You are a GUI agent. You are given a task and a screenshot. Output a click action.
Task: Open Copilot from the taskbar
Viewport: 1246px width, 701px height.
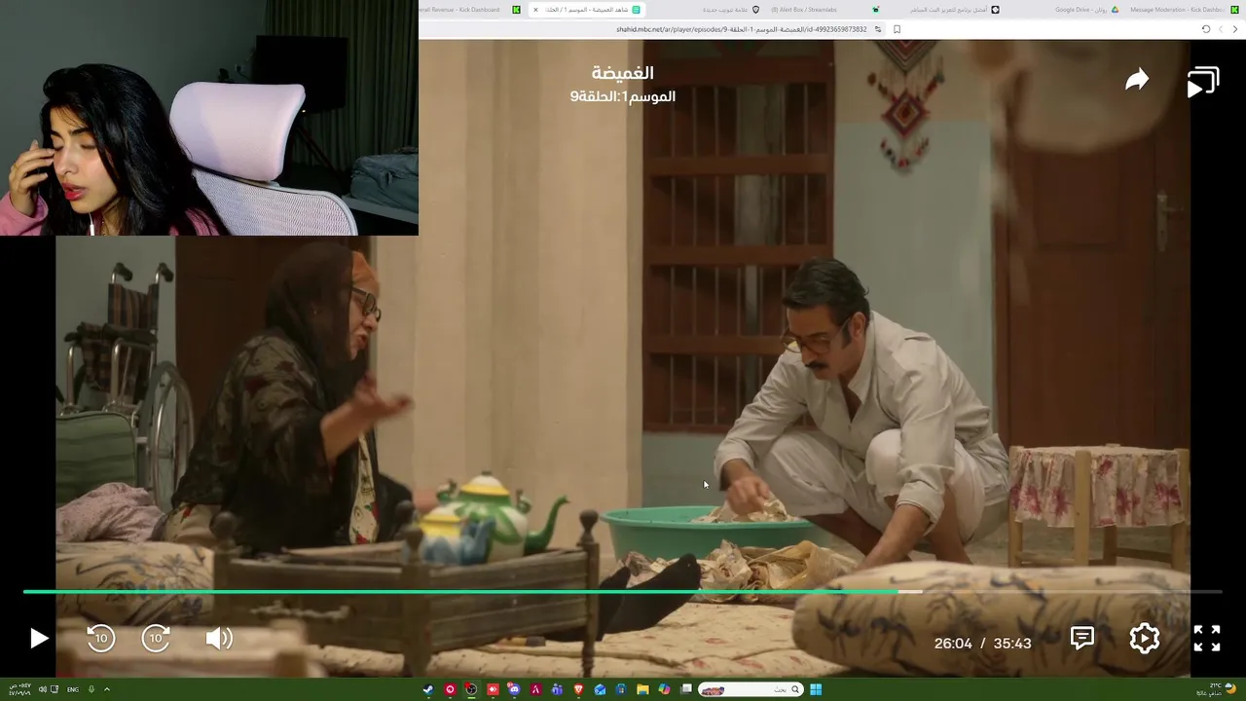click(x=664, y=689)
